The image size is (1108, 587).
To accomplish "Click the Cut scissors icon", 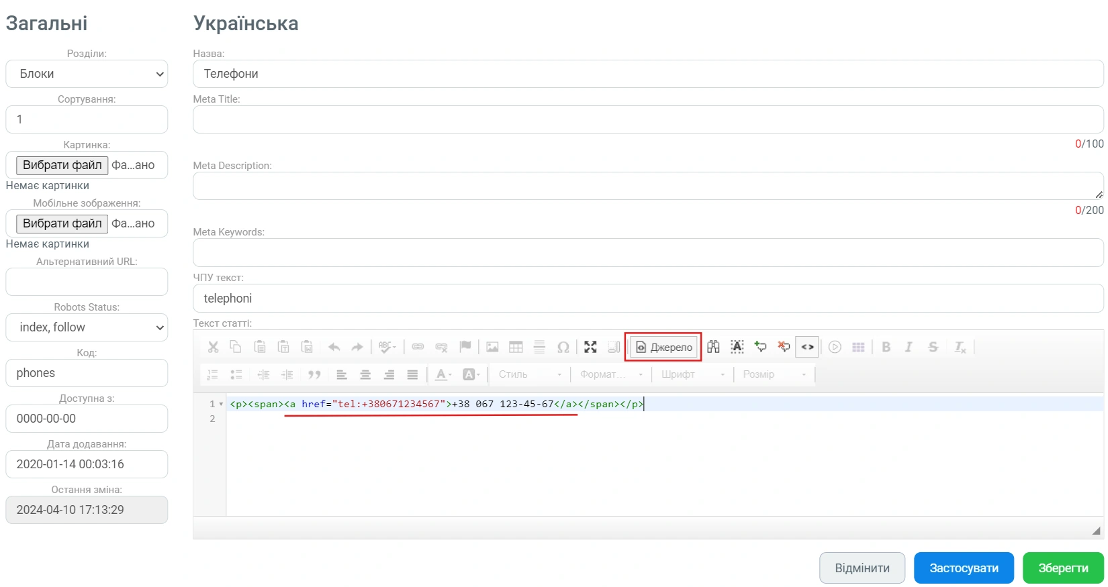I will coord(213,347).
